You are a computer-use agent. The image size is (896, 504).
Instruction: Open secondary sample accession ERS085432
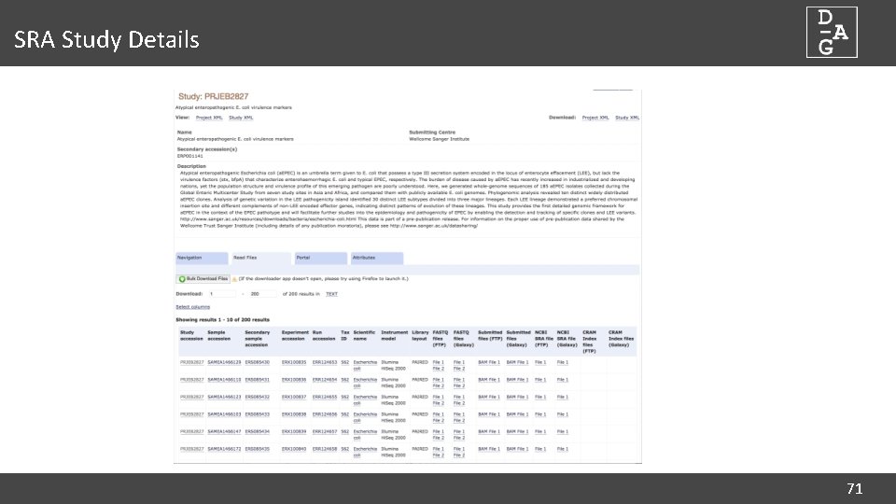(258, 398)
